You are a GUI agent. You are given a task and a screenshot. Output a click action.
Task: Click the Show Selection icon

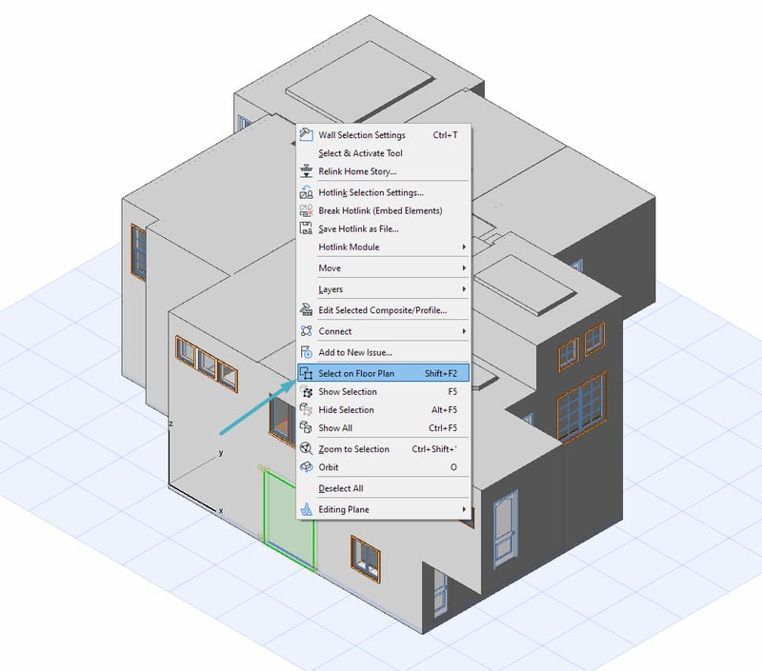[x=306, y=391]
